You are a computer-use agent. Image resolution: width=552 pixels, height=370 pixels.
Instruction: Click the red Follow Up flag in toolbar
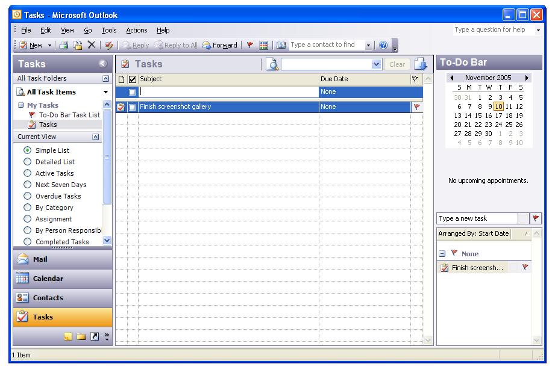[250, 45]
